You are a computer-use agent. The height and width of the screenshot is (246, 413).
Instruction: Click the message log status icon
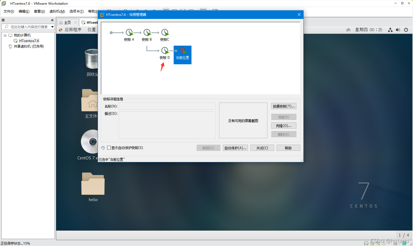point(405,244)
